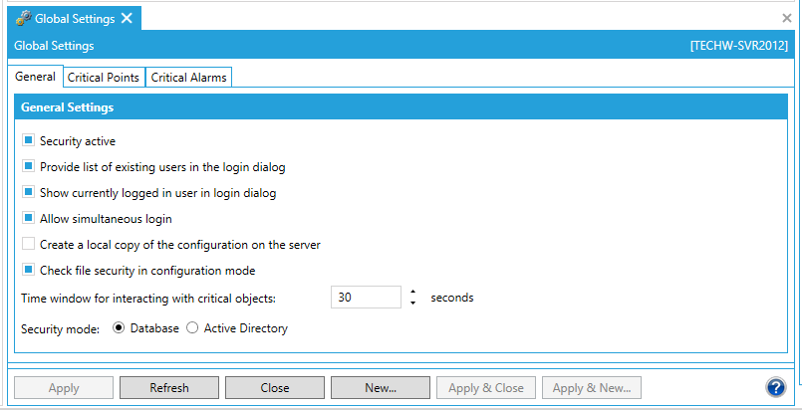Increase time window with up arrow
Viewport: 802px width, 410px height.
[x=413, y=292]
